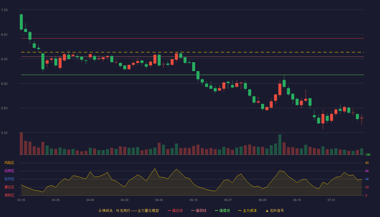Screen dimensions: 380x217
Task: Click the tallest red volume bar at 03-16
Action: click(x=21, y=143)
